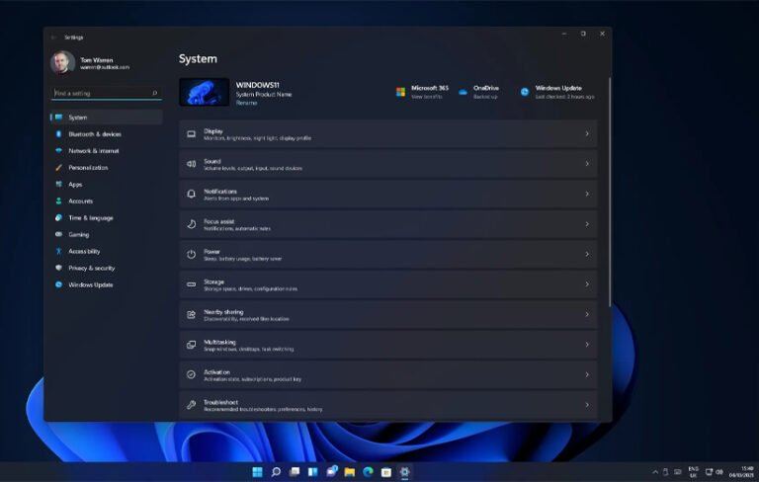The height and width of the screenshot is (482, 759).
Task: Go to Personalization in the sidebar
Action: 88,168
